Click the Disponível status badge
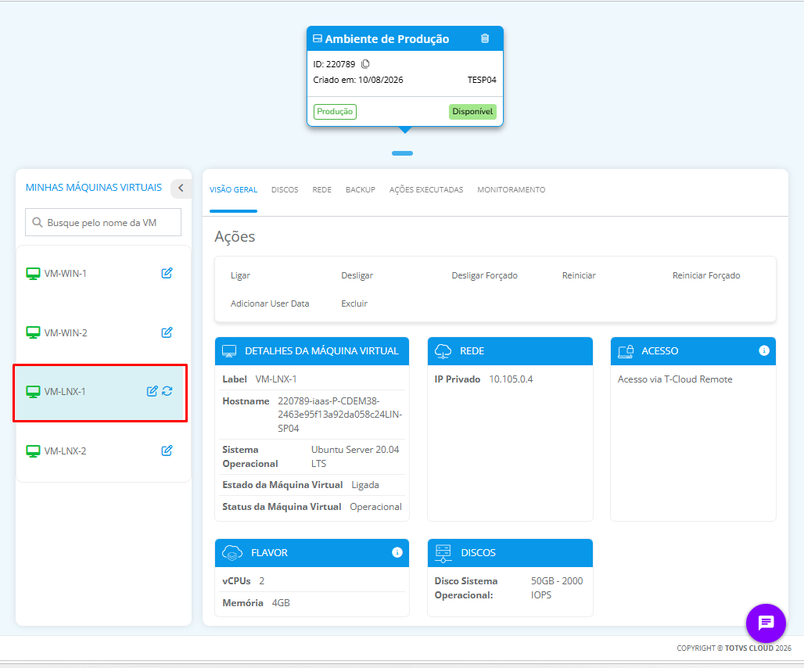The width and height of the screenshot is (804, 668). (x=472, y=111)
